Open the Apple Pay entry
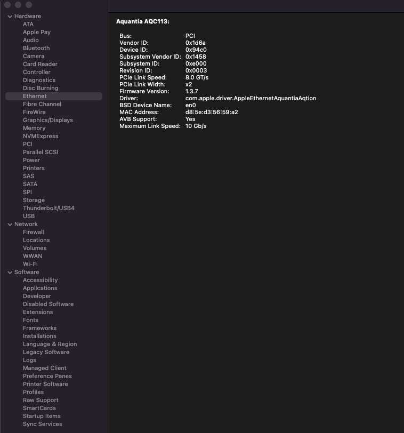This screenshot has height=433, width=404. 37,33
